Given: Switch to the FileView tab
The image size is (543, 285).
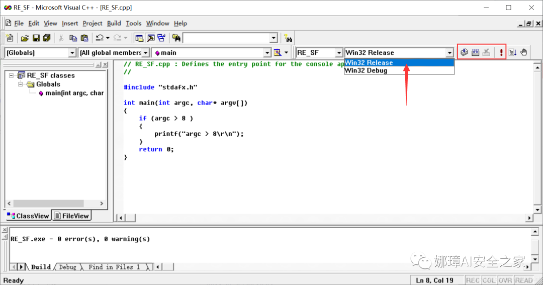Looking at the screenshot, I should coord(72,216).
